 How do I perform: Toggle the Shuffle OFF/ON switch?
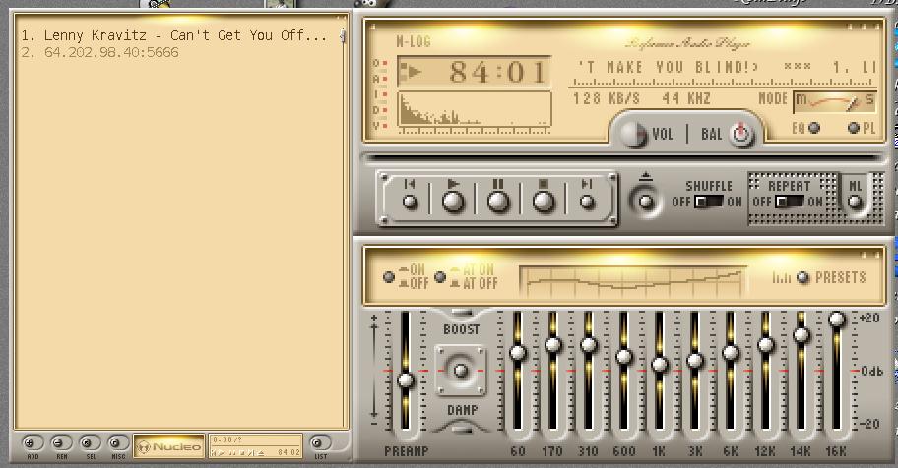708,202
